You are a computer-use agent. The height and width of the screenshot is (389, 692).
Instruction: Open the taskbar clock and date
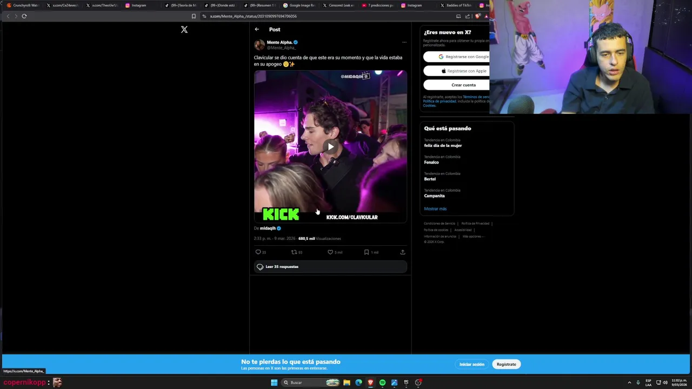679,383
